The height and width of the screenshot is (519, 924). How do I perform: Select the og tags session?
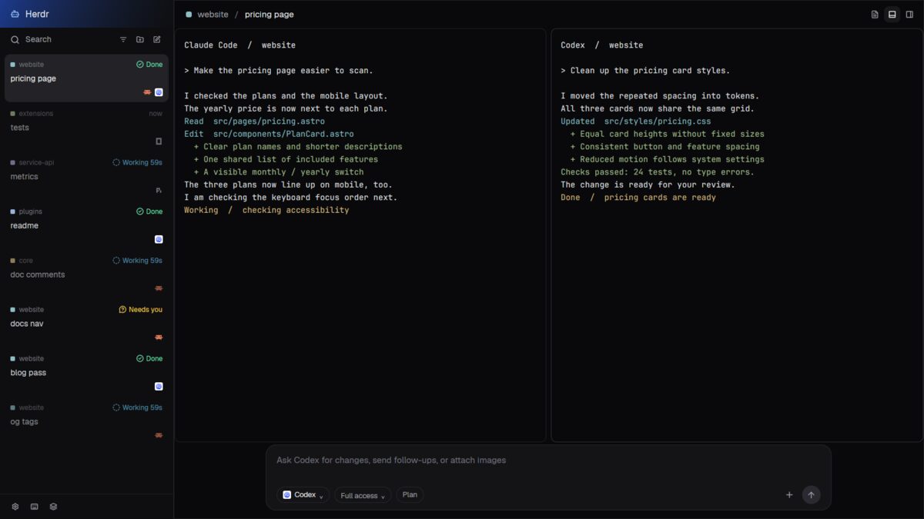(x=86, y=421)
